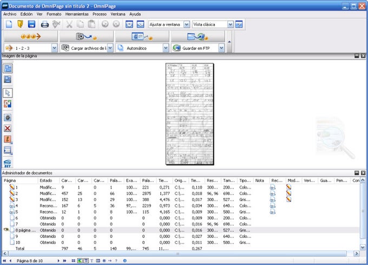This screenshot has width=368, height=265.
Task: Paste using the clipboard icon
Action: coord(92,24)
